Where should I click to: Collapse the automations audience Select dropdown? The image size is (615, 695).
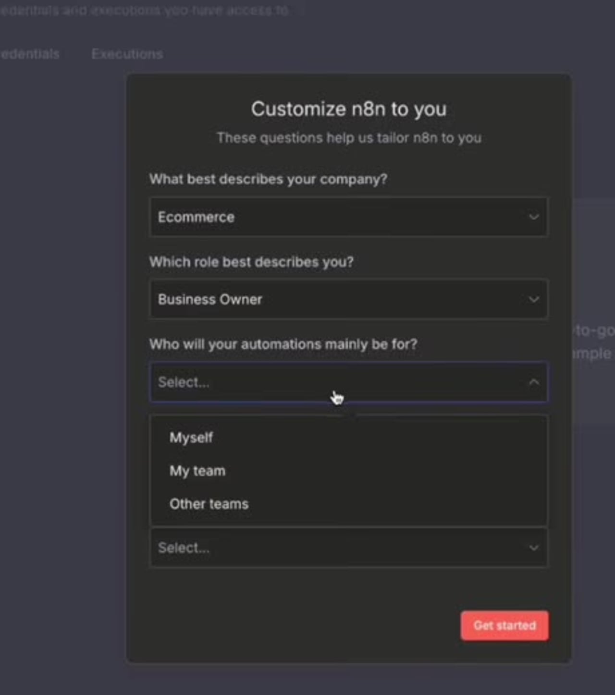[348, 382]
